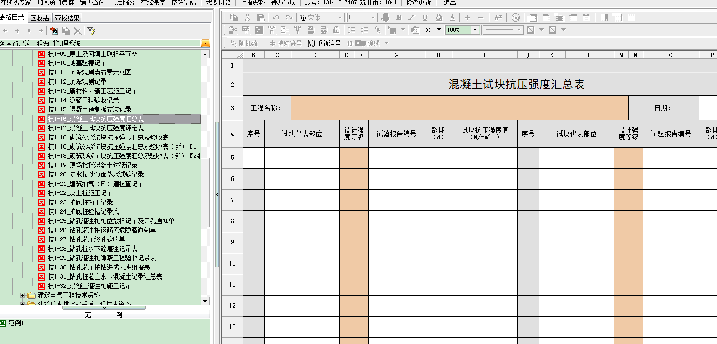This screenshot has height=344, width=717.
Task: Click the undo arrow icon
Action: [276, 18]
